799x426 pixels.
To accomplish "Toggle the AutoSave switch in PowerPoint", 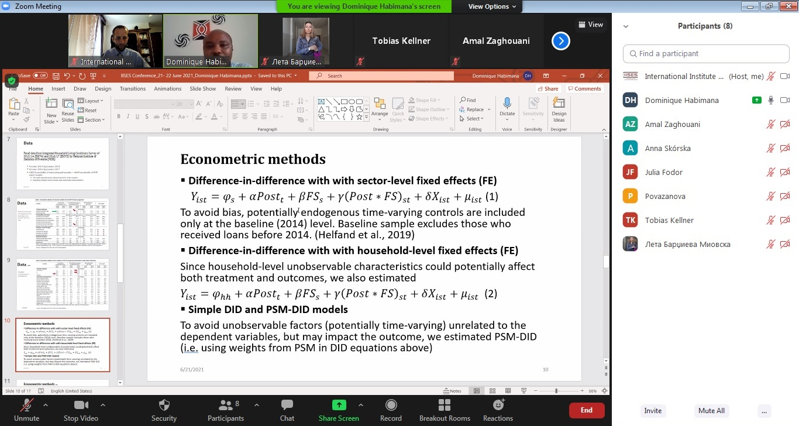I will tap(40, 75).
